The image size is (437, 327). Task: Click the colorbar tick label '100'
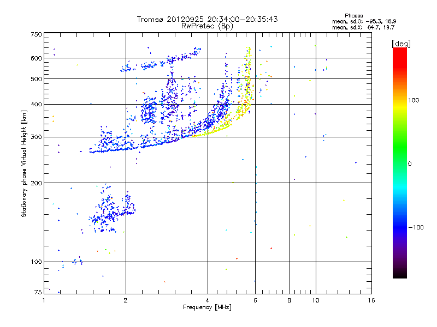(x=414, y=100)
